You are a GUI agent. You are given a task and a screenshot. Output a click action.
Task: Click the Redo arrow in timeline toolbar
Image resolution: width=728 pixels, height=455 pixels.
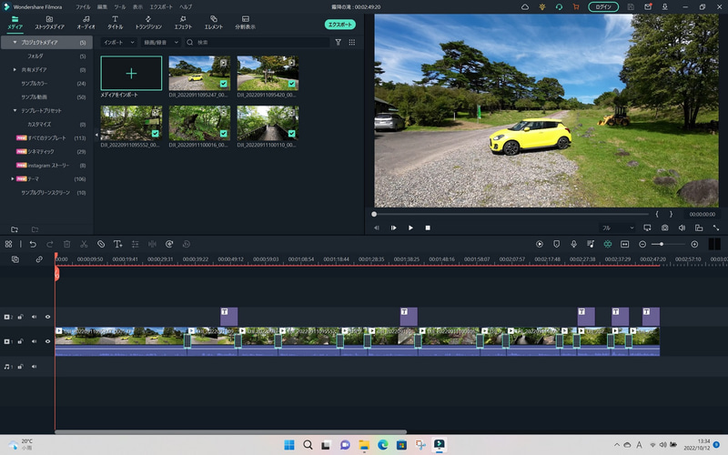(x=50, y=244)
